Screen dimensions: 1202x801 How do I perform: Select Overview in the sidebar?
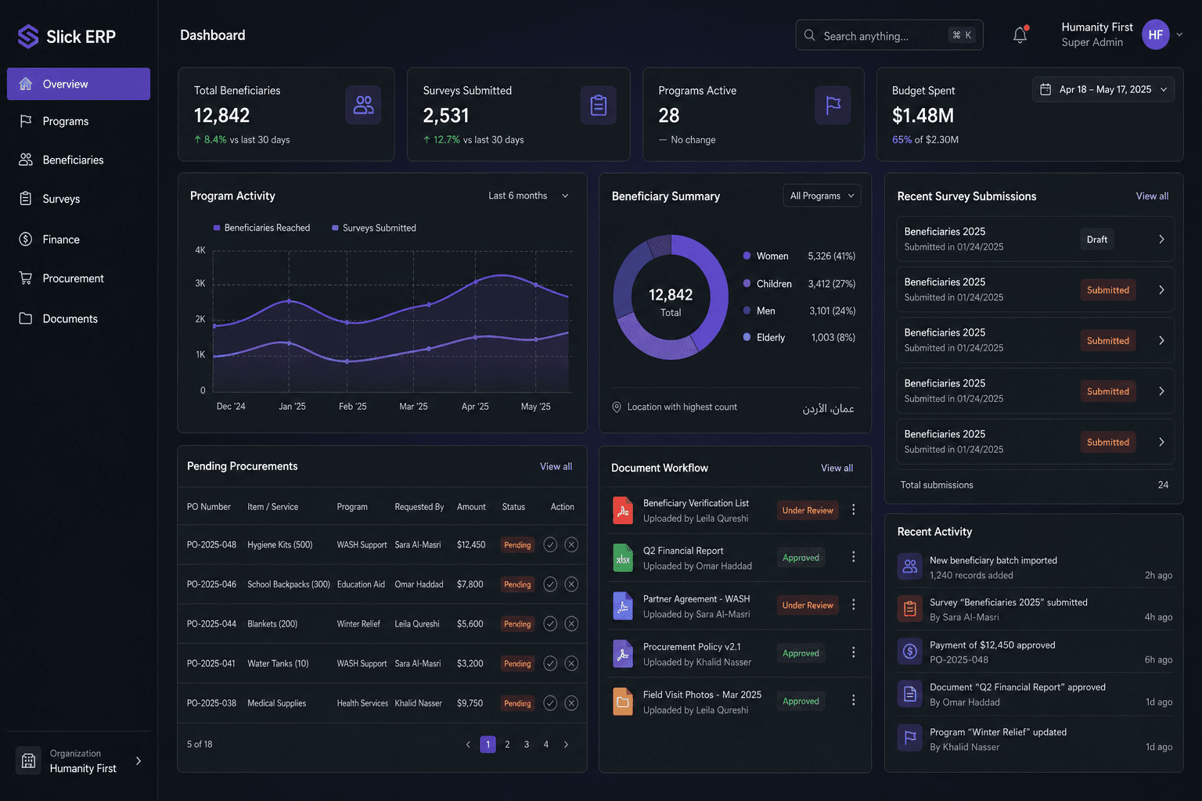[x=78, y=84]
